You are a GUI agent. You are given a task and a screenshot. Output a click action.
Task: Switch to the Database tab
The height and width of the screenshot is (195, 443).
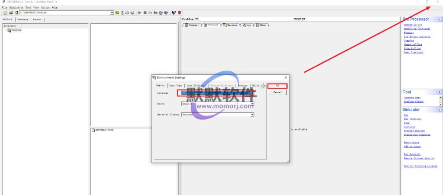click(23, 19)
